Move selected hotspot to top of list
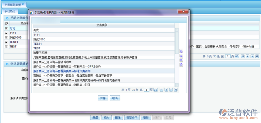 tap(181, 52)
